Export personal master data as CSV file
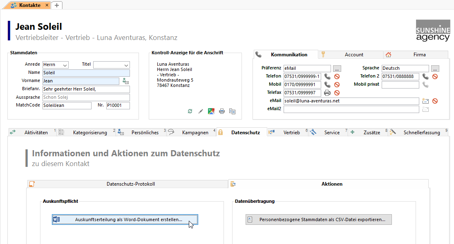Image resolution: width=454 pixels, height=244 pixels. (x=318, y=220)
